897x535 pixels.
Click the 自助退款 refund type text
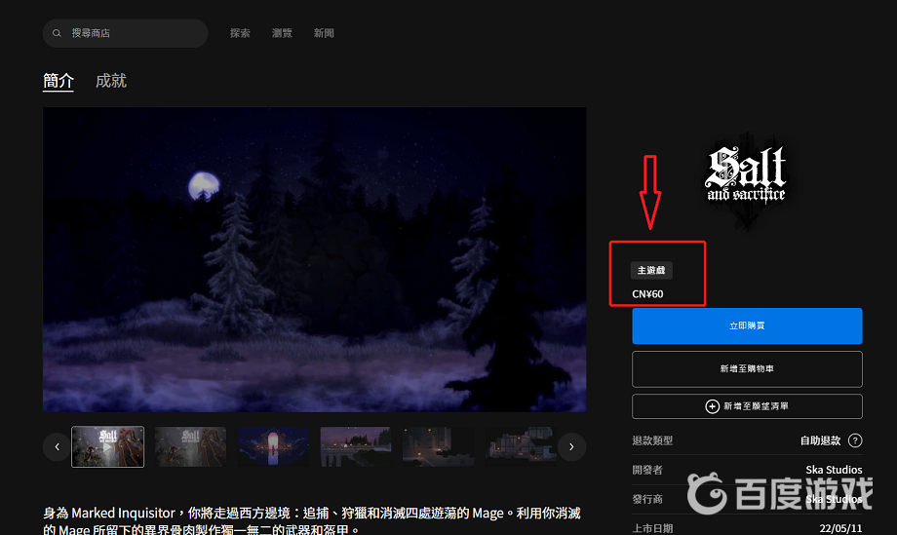[x=820, y=440]
